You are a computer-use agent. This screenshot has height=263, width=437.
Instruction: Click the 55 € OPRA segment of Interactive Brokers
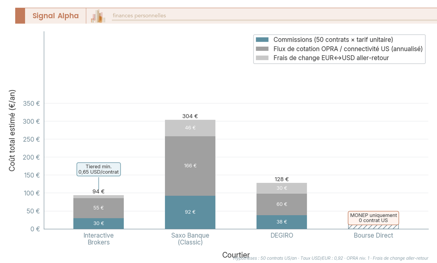click(98, 208)
